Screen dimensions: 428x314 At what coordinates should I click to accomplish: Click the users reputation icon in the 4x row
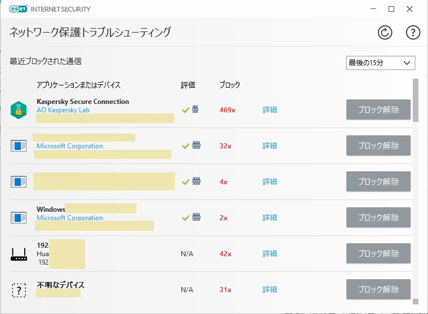pos(196,181)
